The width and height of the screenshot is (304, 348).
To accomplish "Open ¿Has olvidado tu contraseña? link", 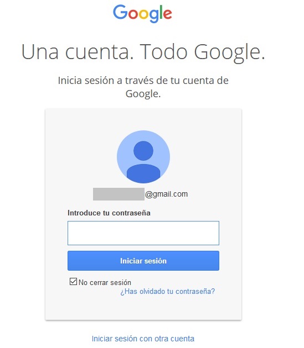I will click(x=168, y=292).
